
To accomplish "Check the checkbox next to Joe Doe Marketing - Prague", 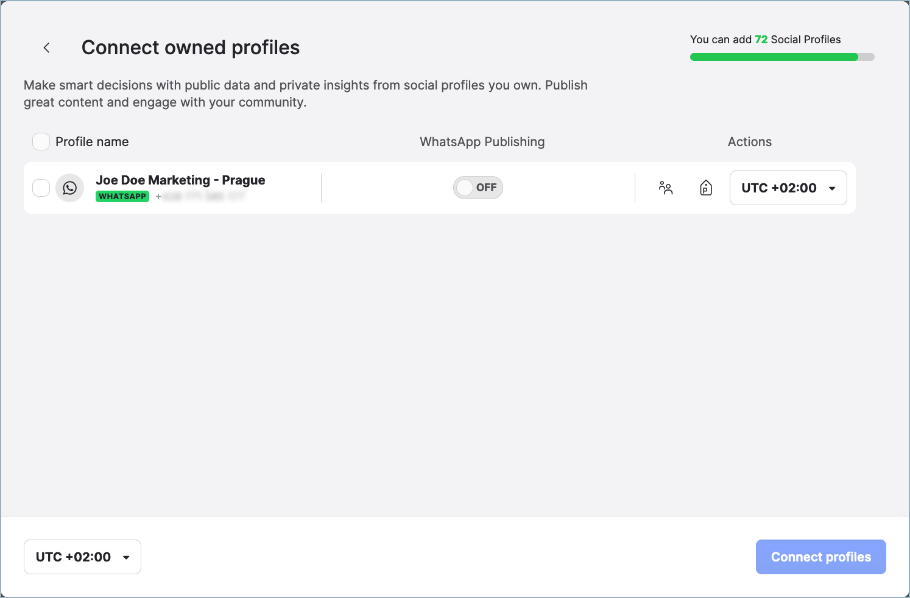I will point(41,188).
